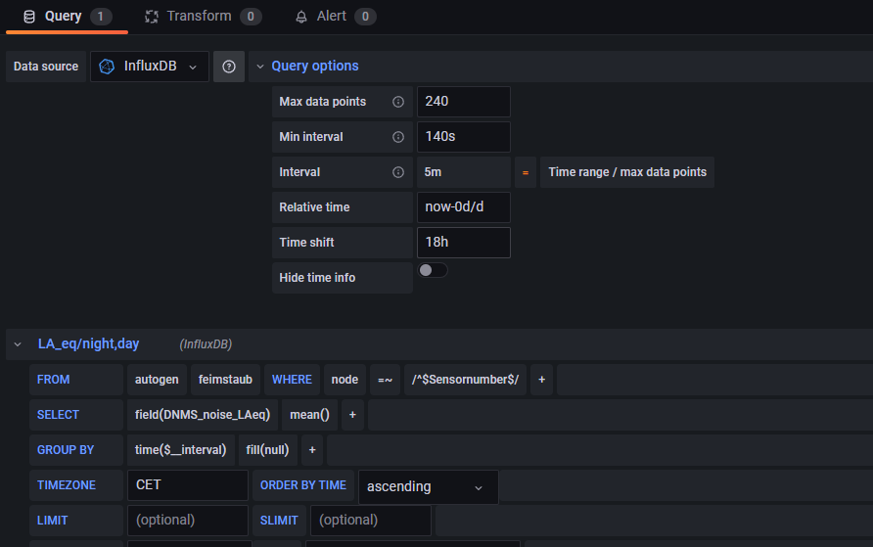Screen dimensions: 873x547
Task: Click the node tag key segment
Action: (345, 380)
